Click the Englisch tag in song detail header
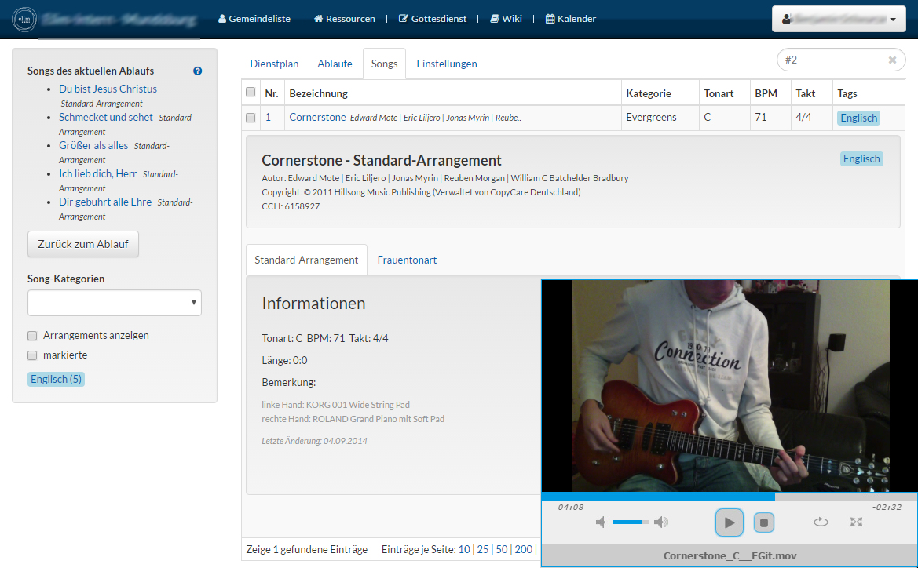 [x=861, y=158]
